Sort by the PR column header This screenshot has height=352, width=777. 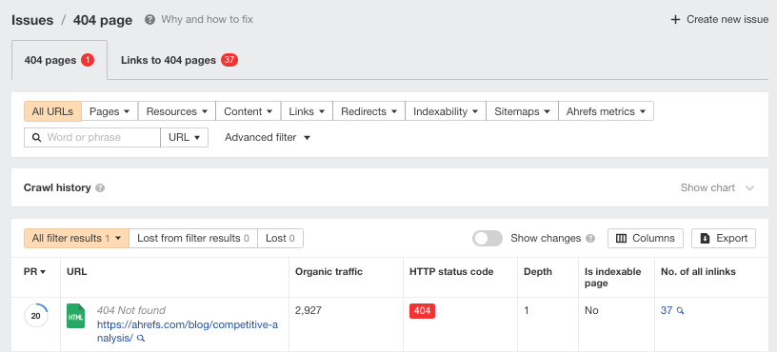(34, 272)
